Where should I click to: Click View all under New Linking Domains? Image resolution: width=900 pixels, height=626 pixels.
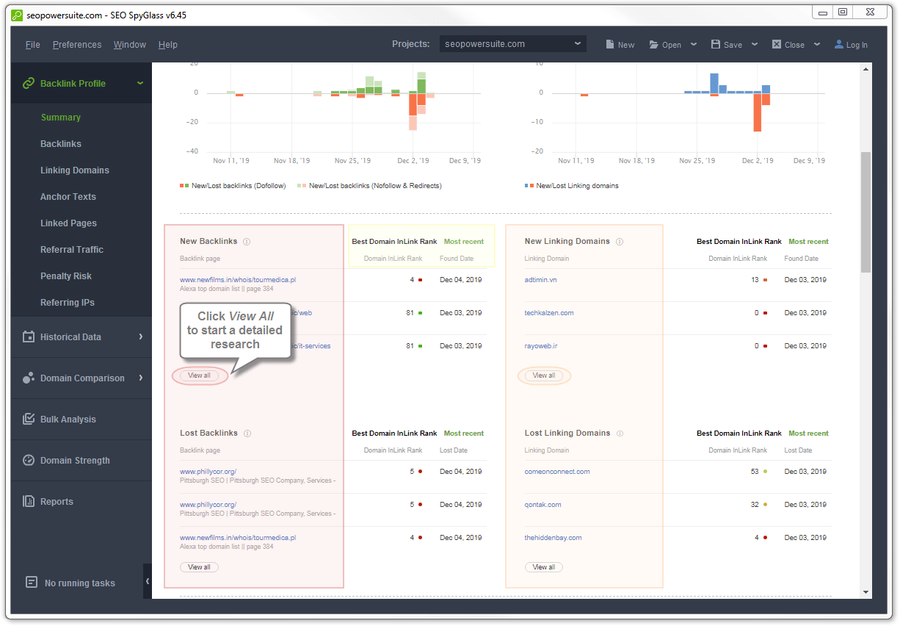544,375
